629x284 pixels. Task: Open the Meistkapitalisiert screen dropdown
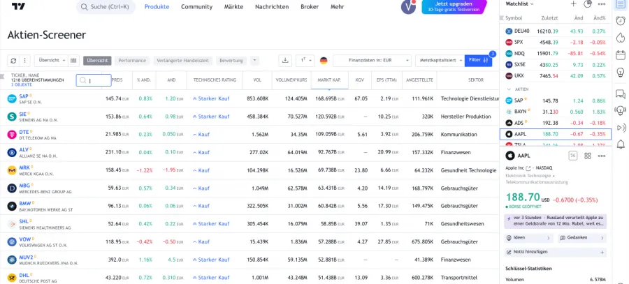click(x=440, y=61)
